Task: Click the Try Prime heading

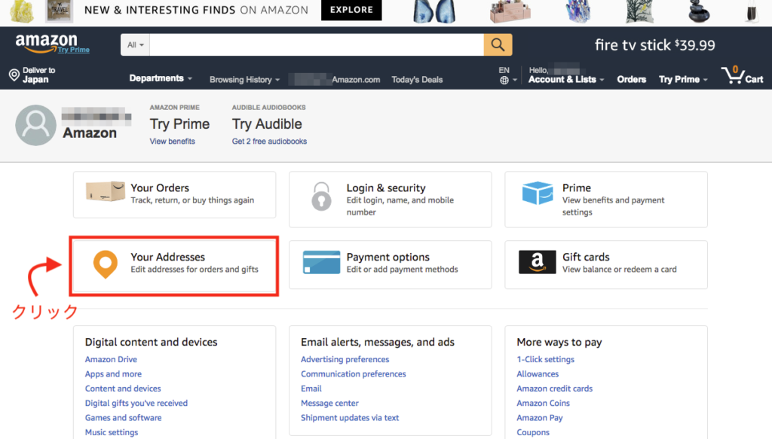Action: point(179,124)
